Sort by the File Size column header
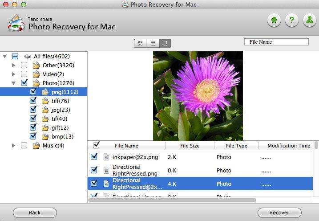The height and width of the screenshot is (221, 319). (x=190, y=146)
